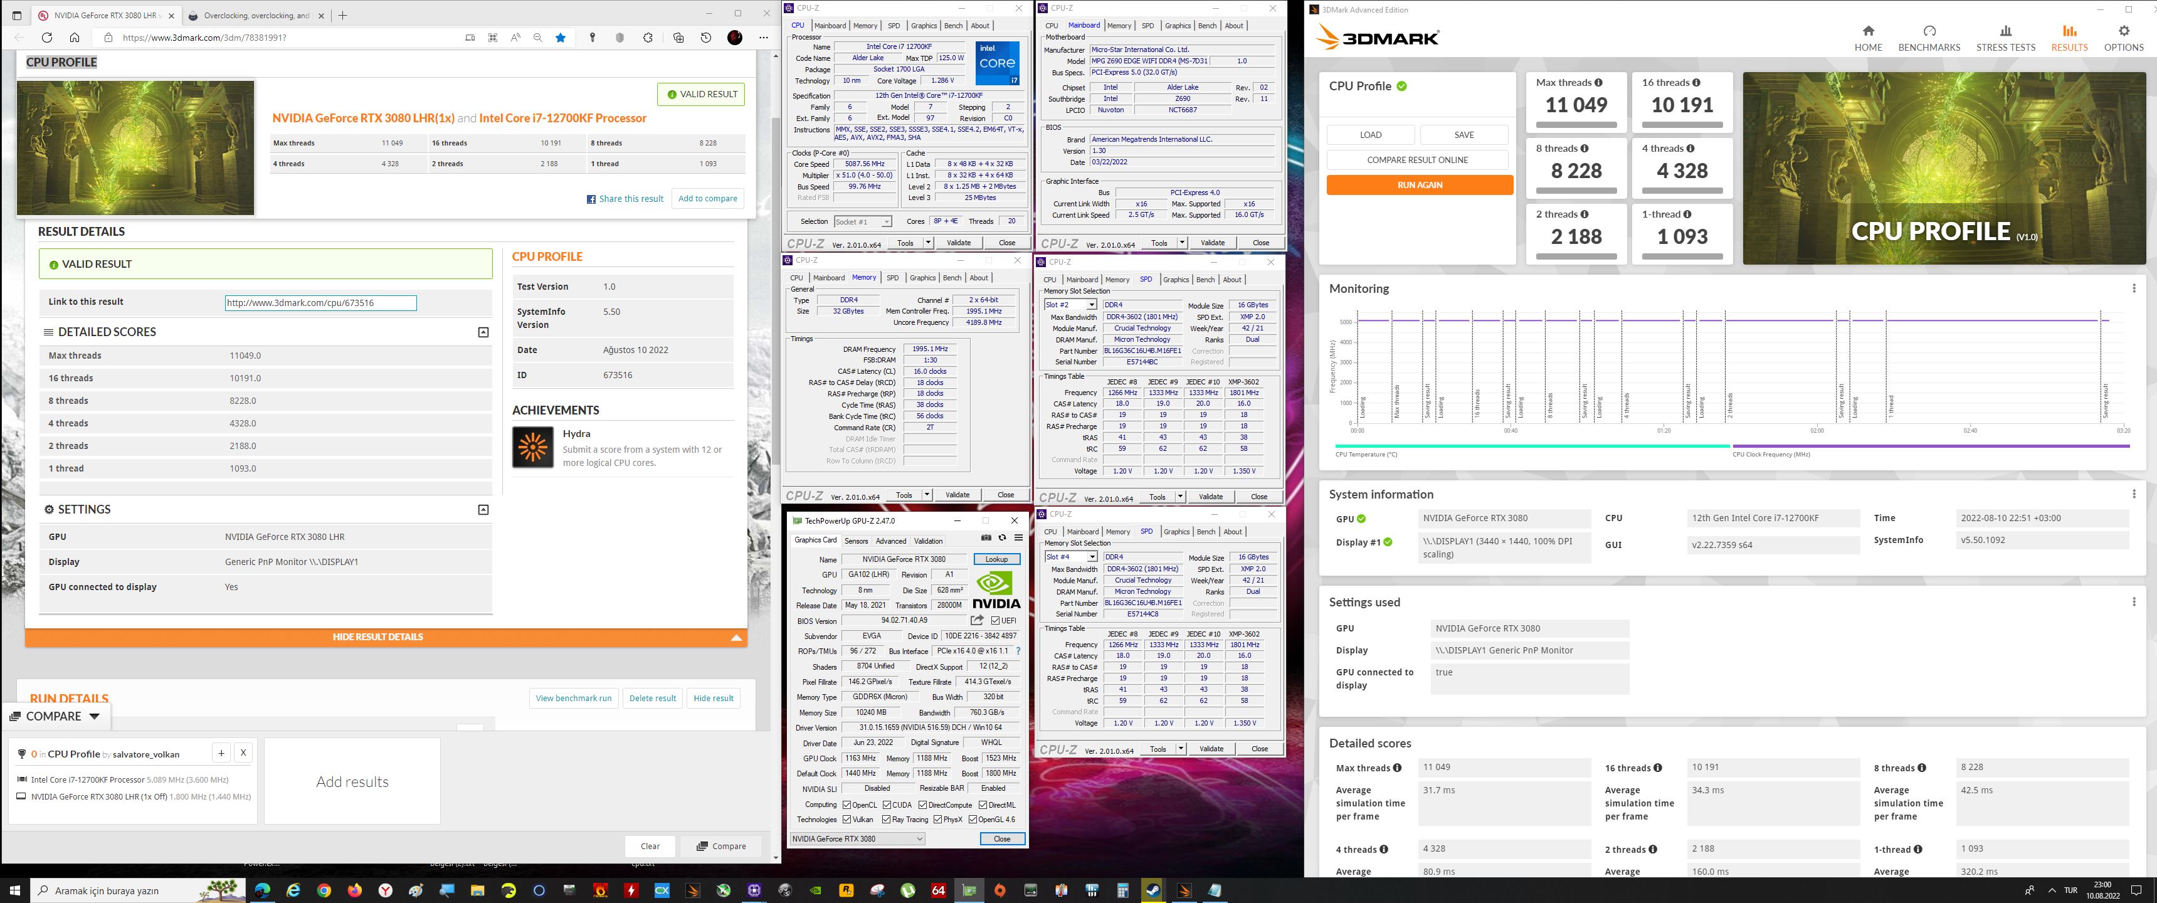
Task: Take GPU-Z screenshot with camera icon
Action: 986,538
